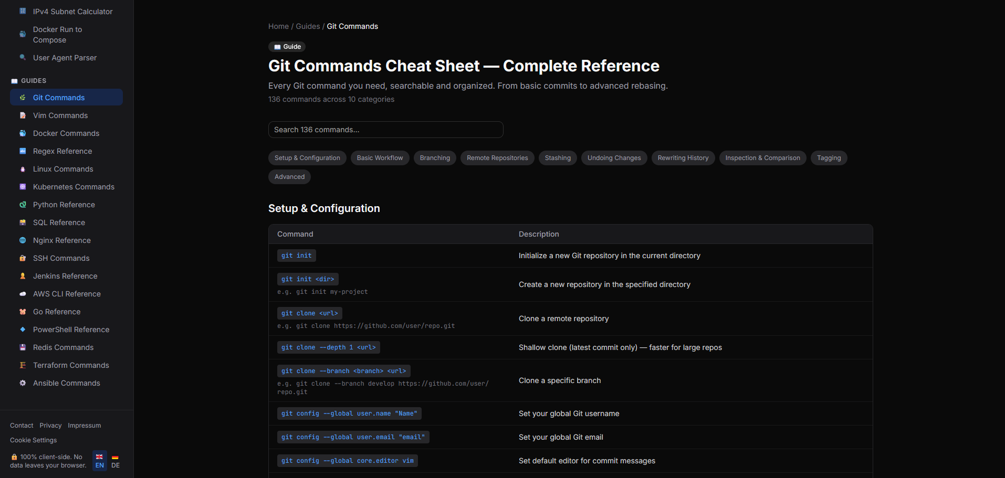Toggle the Stashing category filter
Viewport: 1005px width, 478px height.
[558, 158]
